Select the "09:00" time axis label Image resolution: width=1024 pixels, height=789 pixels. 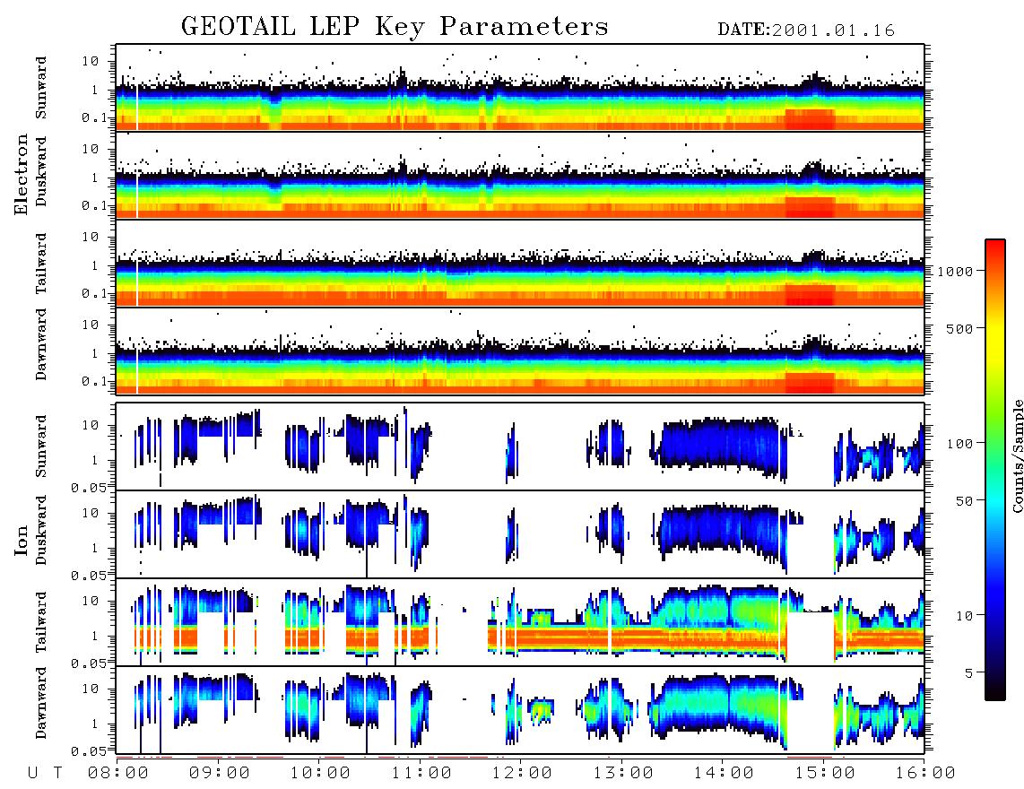tap(219, 774)
